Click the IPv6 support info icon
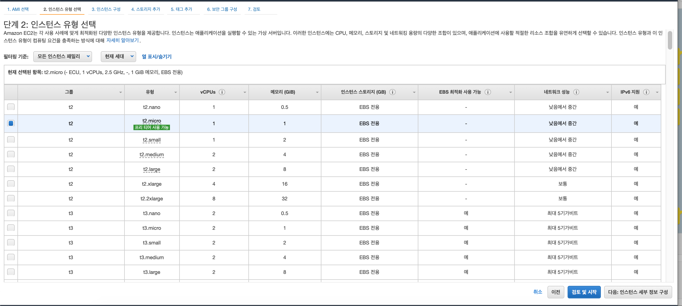The width and height of the screenshot is (682, 306). [x=646, y=92]
